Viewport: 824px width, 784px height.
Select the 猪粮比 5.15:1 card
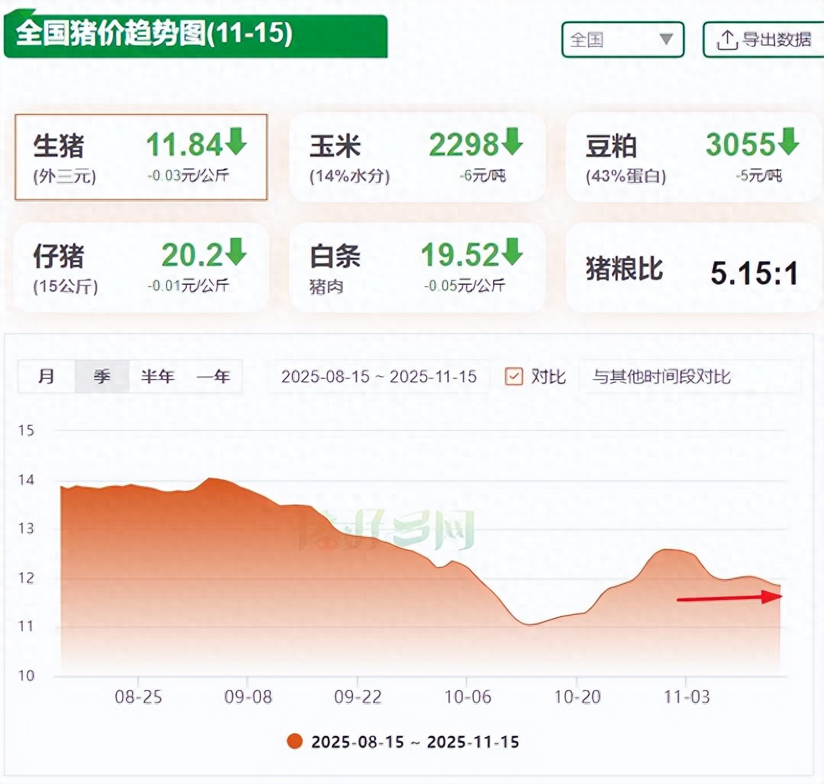[692, 268]
